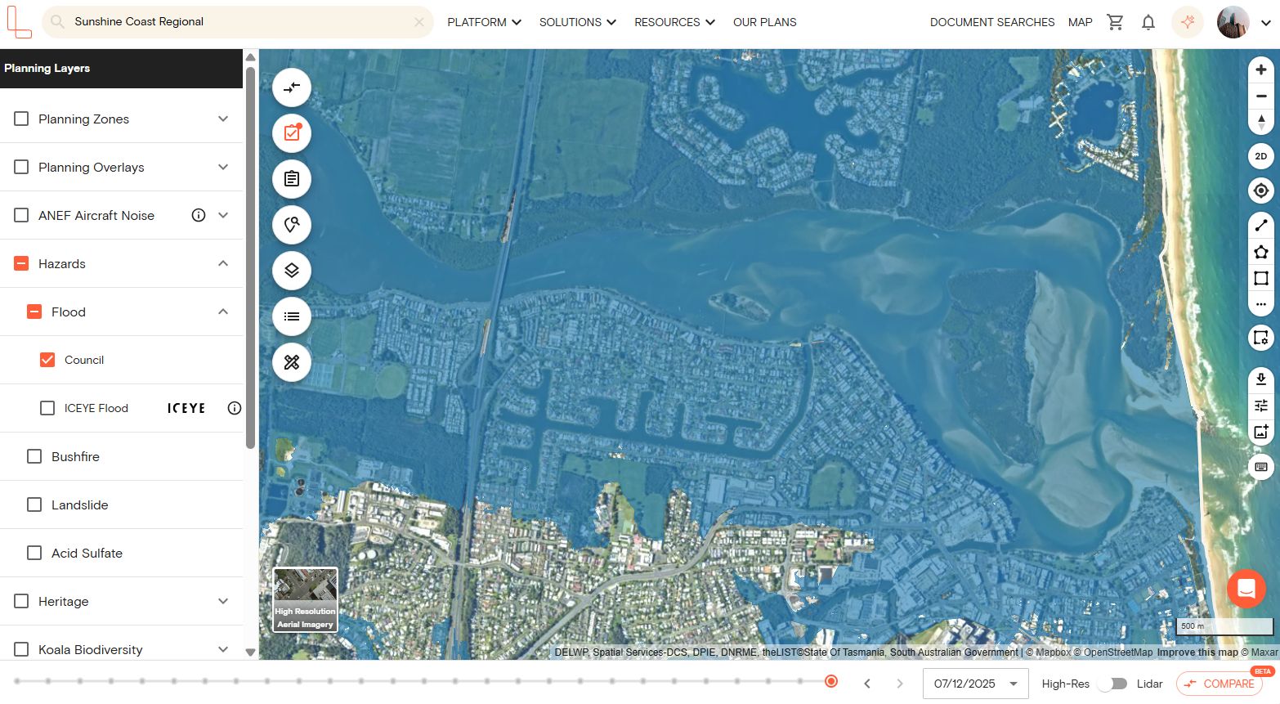Click the Landchecker logo icon
1280x704 pixels.
(19, 22)
